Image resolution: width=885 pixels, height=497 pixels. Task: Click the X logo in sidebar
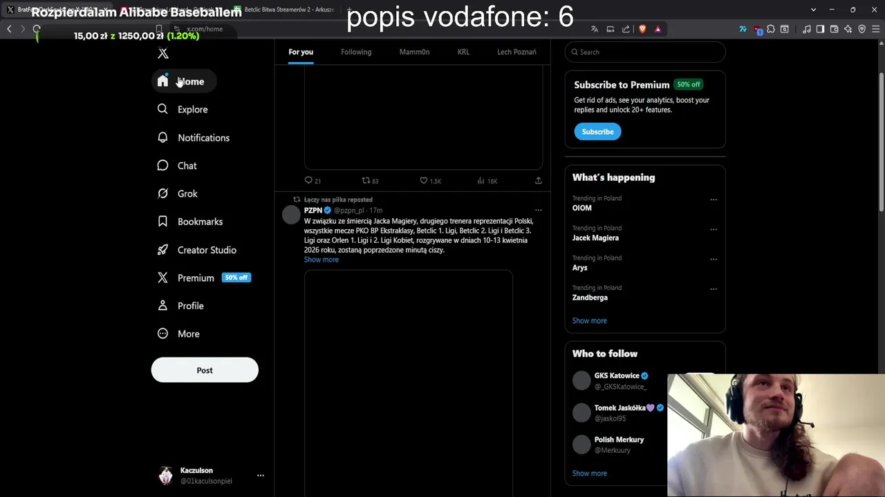pos(163,53)
